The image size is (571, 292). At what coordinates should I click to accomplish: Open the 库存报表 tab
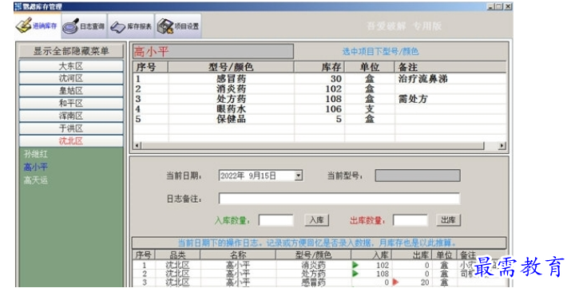click(131, 26)
